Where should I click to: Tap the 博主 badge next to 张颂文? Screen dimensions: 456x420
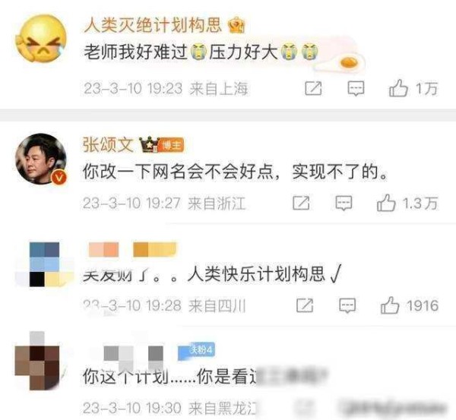(x=173, y=145)
